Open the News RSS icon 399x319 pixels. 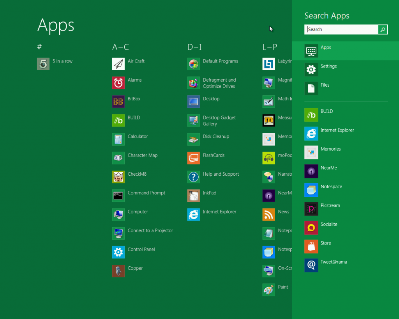[269, 214]
